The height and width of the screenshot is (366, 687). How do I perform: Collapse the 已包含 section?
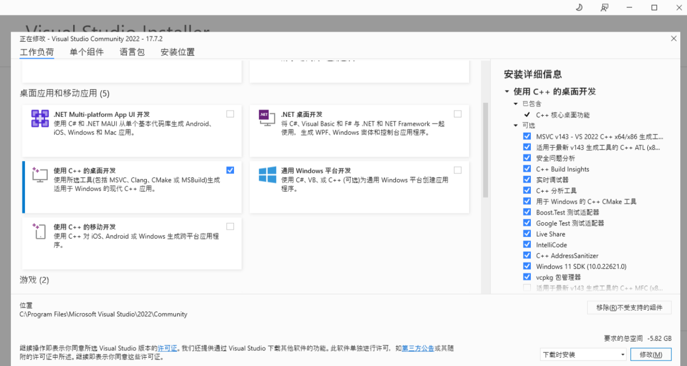click(516, 104)
